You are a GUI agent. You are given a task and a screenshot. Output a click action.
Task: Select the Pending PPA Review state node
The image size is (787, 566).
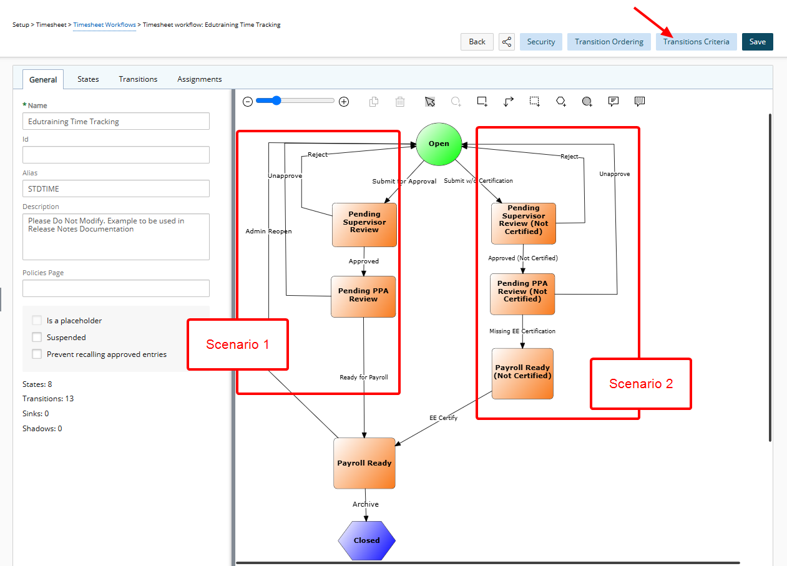coord(363,296)
